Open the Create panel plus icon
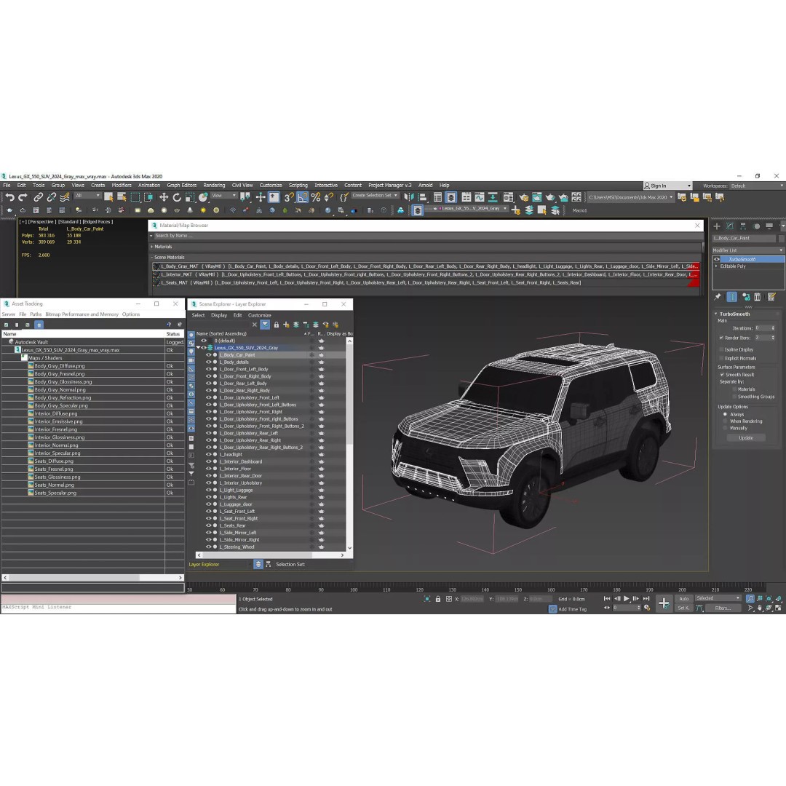The image size is (786, 786). [x=716, y=226]
